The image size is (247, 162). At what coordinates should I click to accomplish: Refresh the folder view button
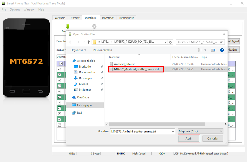tap(171, 42)
